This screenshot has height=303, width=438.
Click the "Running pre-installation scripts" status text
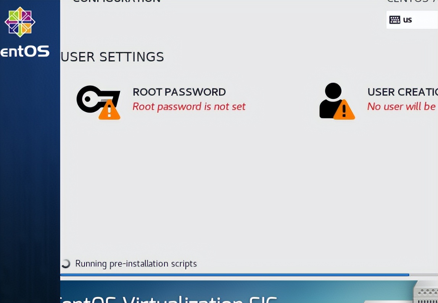(x=136, y=264)
